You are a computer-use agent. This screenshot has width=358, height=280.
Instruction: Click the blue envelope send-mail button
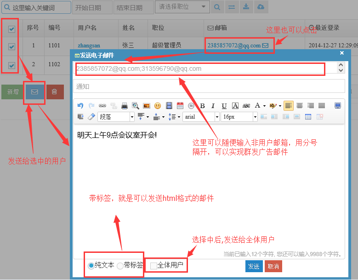(34, 92)
